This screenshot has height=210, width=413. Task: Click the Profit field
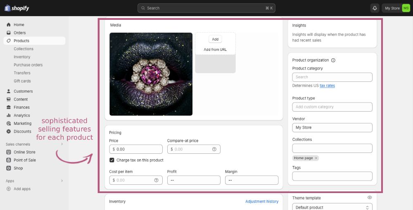(194, 180)
